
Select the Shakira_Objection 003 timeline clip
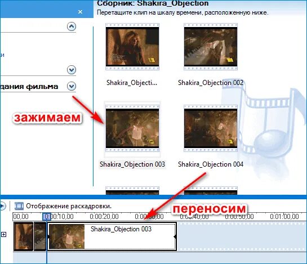(112, 236)
